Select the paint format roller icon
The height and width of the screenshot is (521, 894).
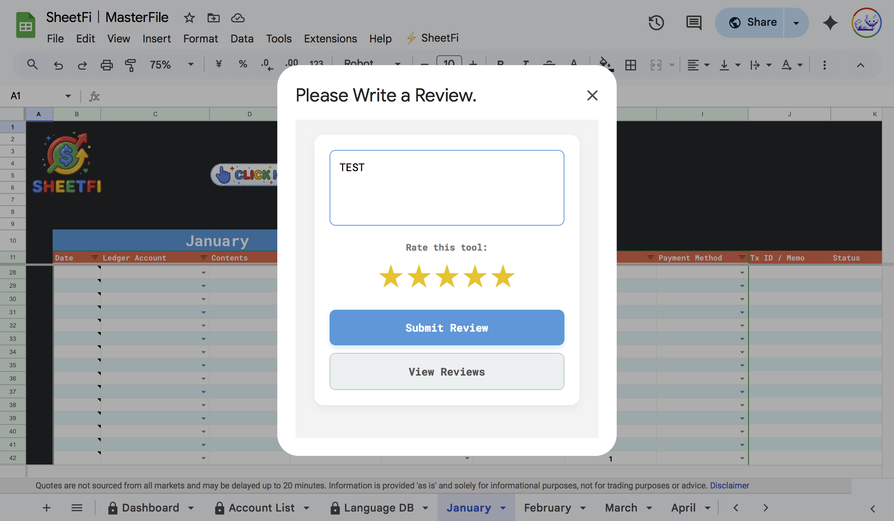(x=130, y=65)
